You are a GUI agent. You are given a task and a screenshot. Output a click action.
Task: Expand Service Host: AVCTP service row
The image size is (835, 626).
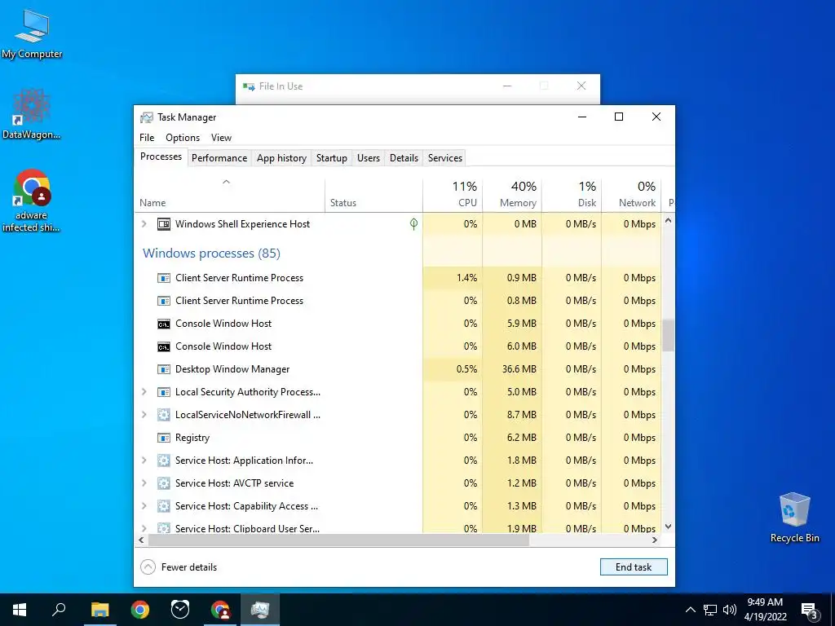click(144, 483)
